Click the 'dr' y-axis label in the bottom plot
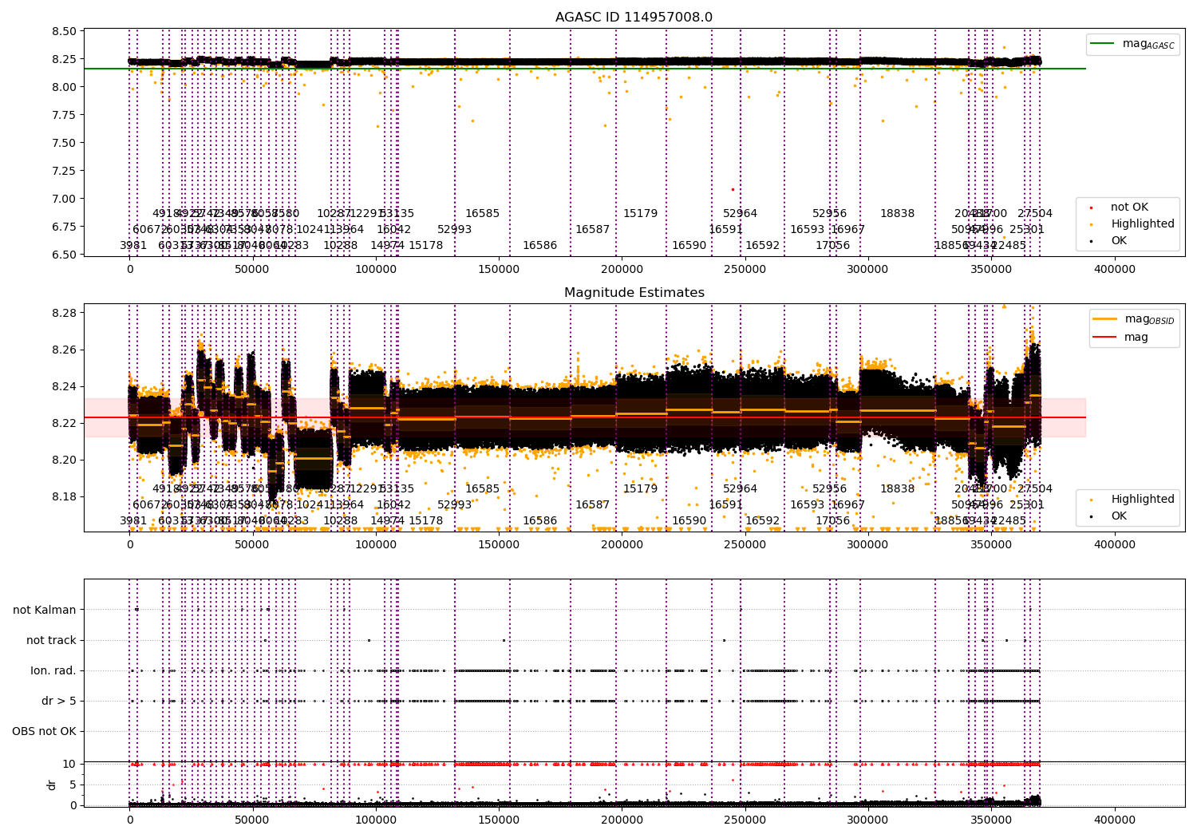The image size is (1197, 838). pos(52,785)
